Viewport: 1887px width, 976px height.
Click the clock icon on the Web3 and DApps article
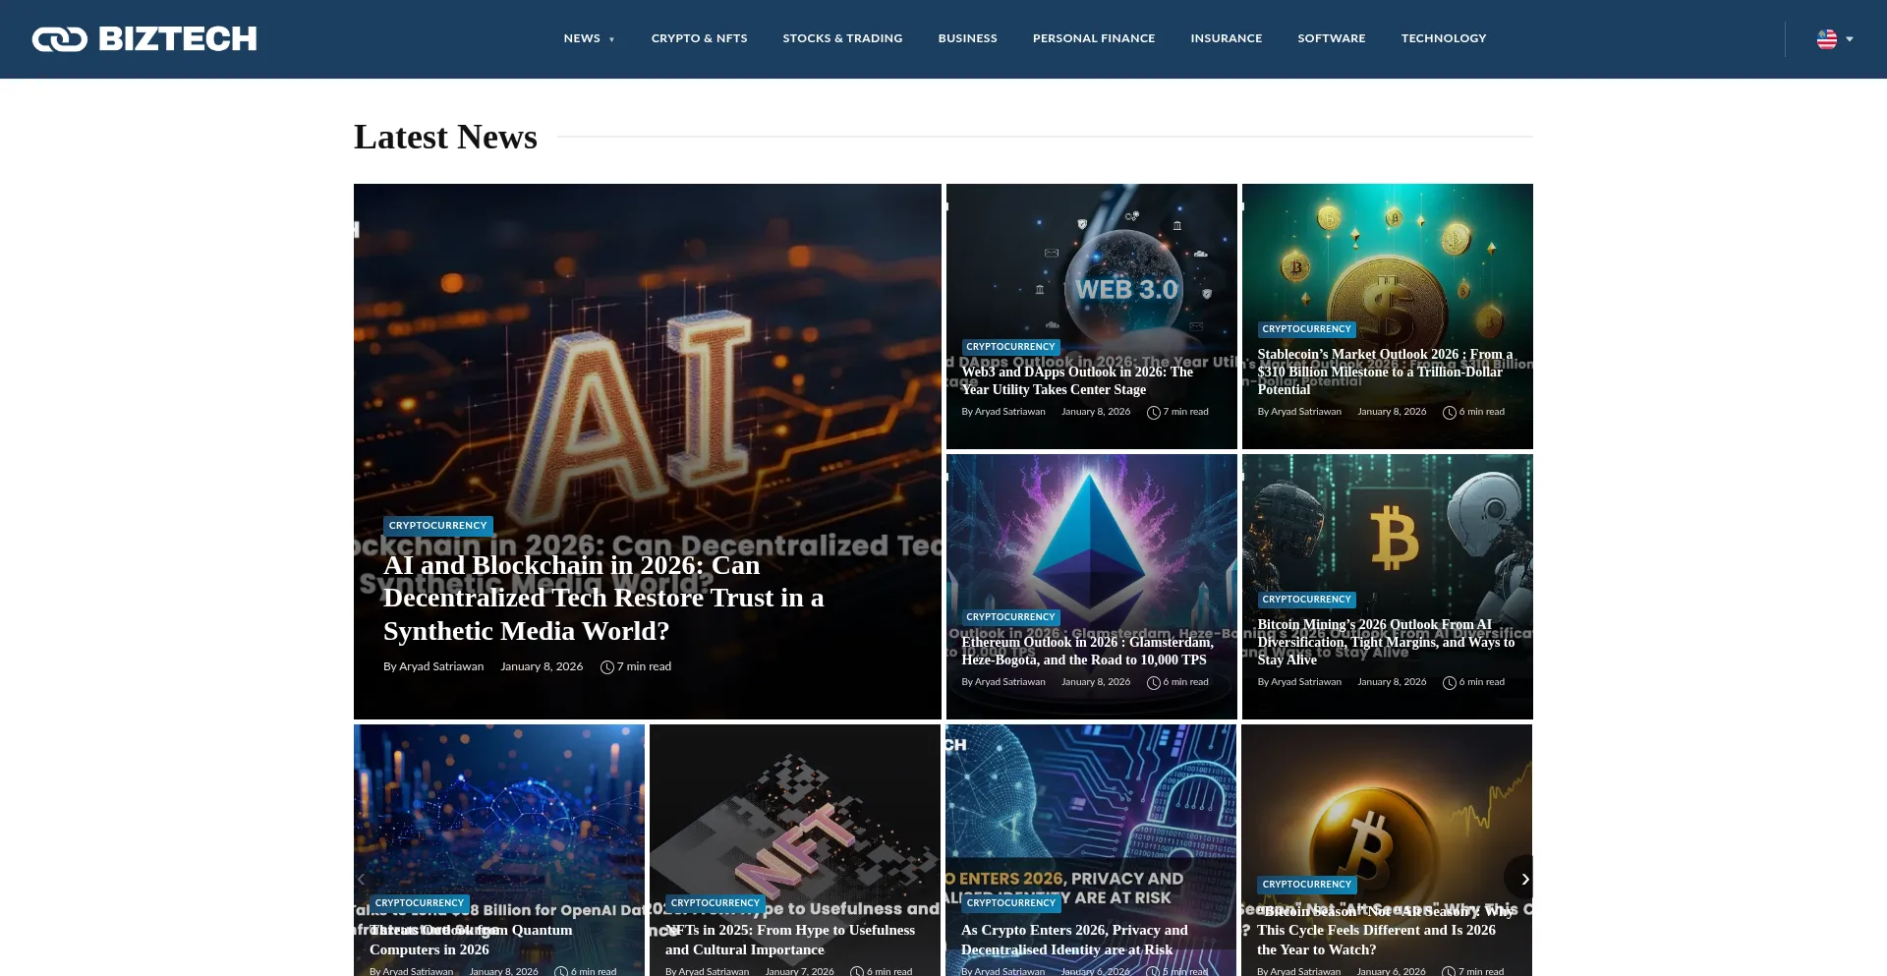[x=1153, y=412]
